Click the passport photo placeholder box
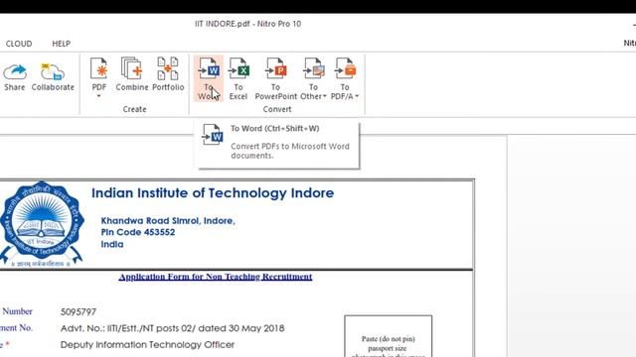636x357 pixels. 389,336
